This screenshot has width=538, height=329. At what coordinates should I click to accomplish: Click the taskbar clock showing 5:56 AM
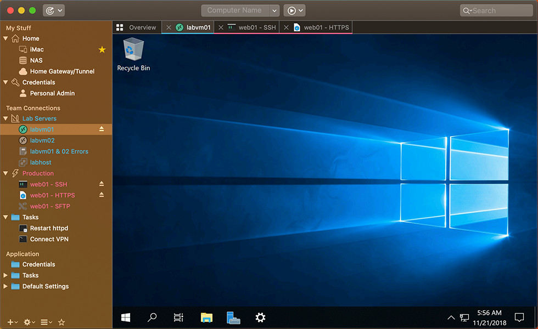490,317
